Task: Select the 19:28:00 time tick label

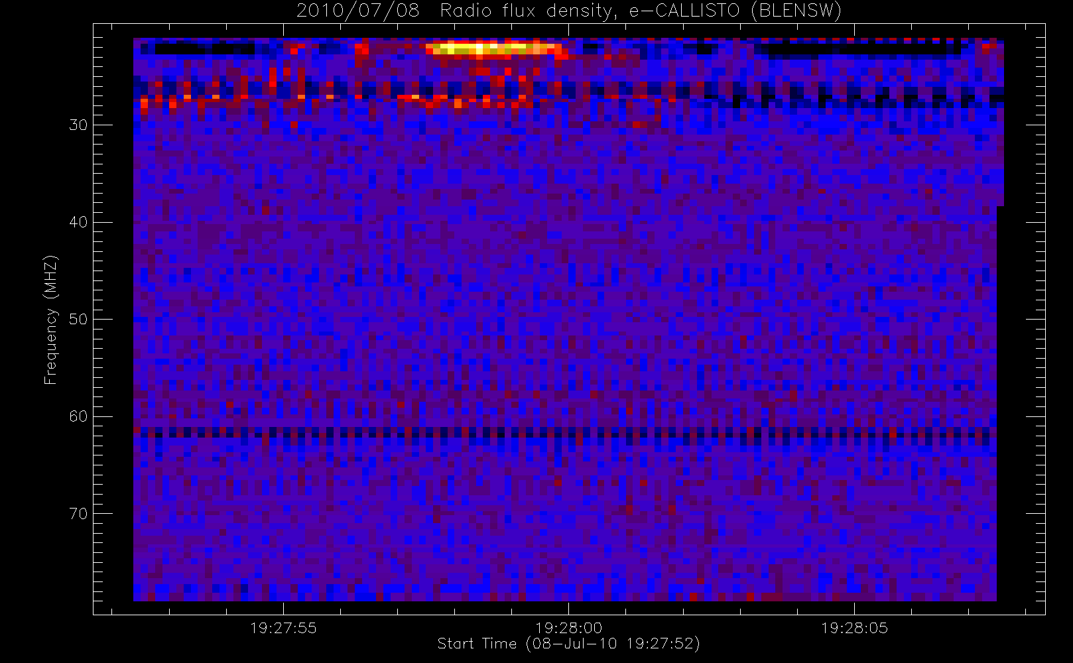Action: click(x=569, y=628)
